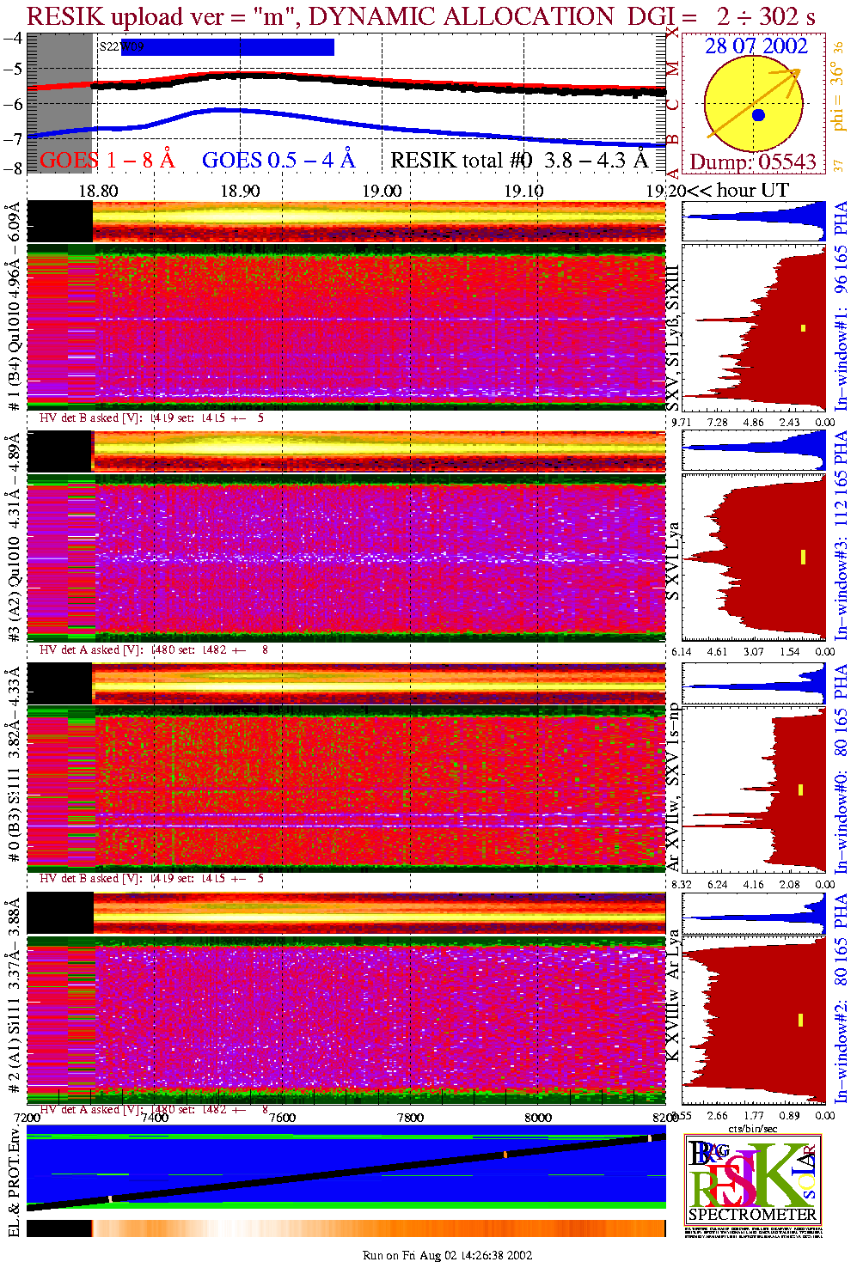The height and width of the screenshot is (1268, 863).
Task: Click the RESIK Spectrometer logo
Action: tap(753, 1179)
